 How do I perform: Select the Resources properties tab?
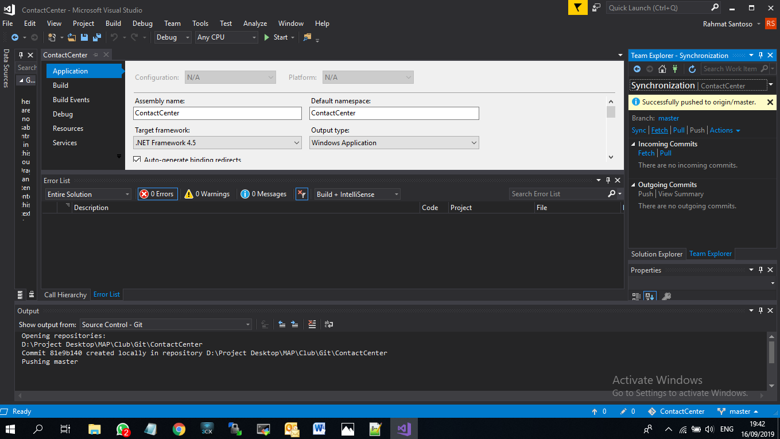[68, 129]
